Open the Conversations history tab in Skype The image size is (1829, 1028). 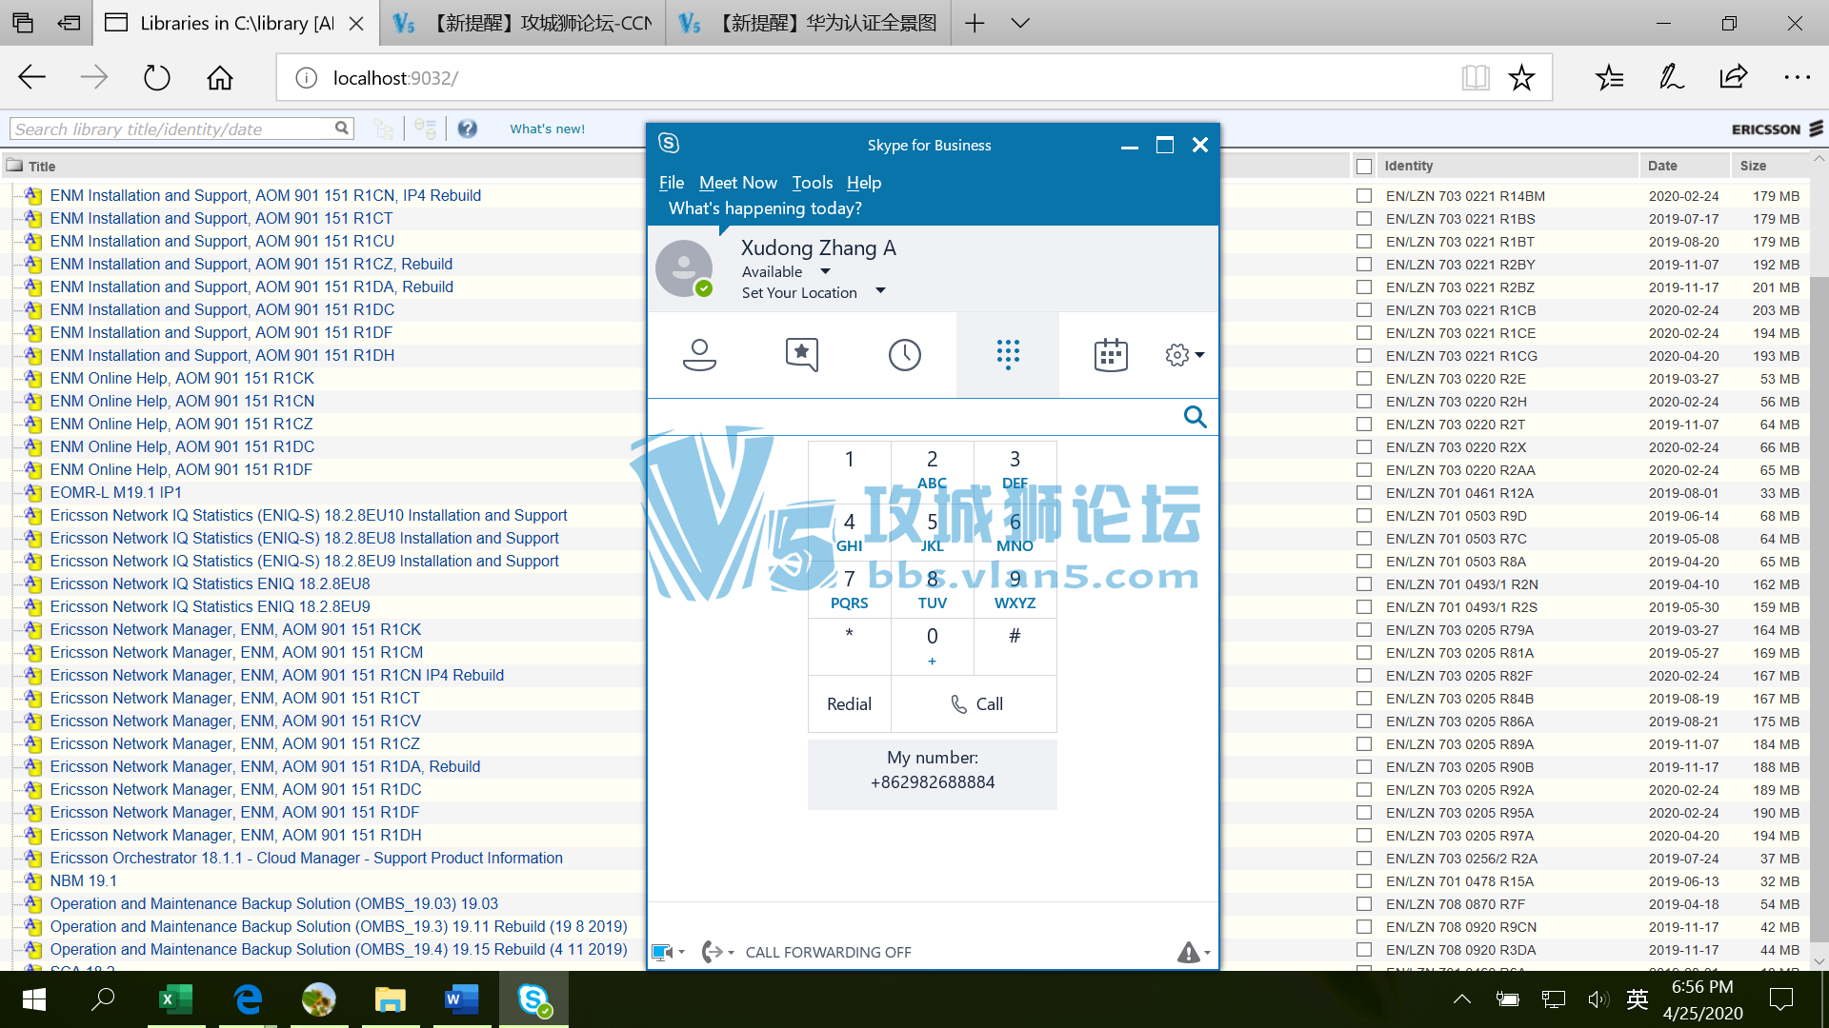(905, 355)
